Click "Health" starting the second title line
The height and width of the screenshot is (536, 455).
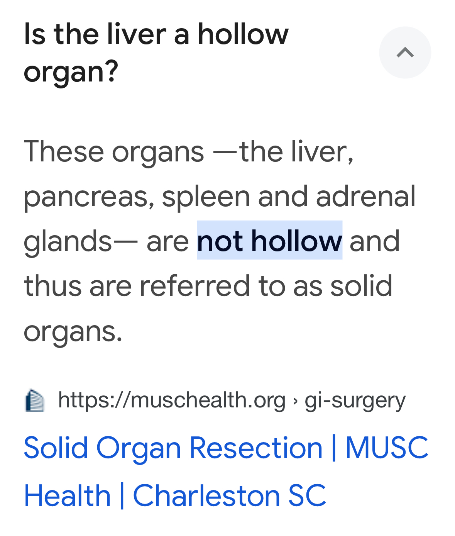[x=67, y=496]
